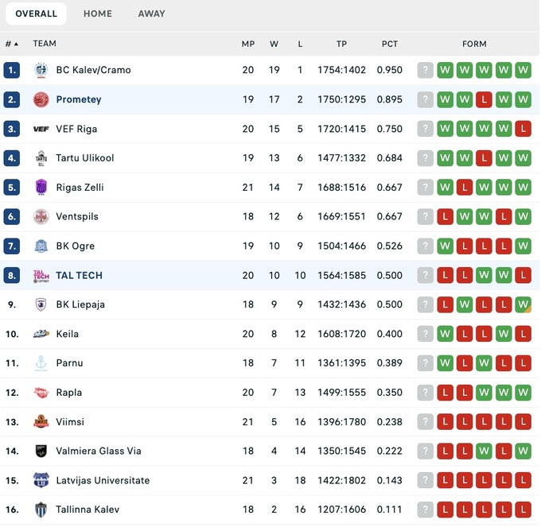Click Prometey's upcoming match question mark
The height and width of the screenshot is (527, 541).
tap(426, 99)
